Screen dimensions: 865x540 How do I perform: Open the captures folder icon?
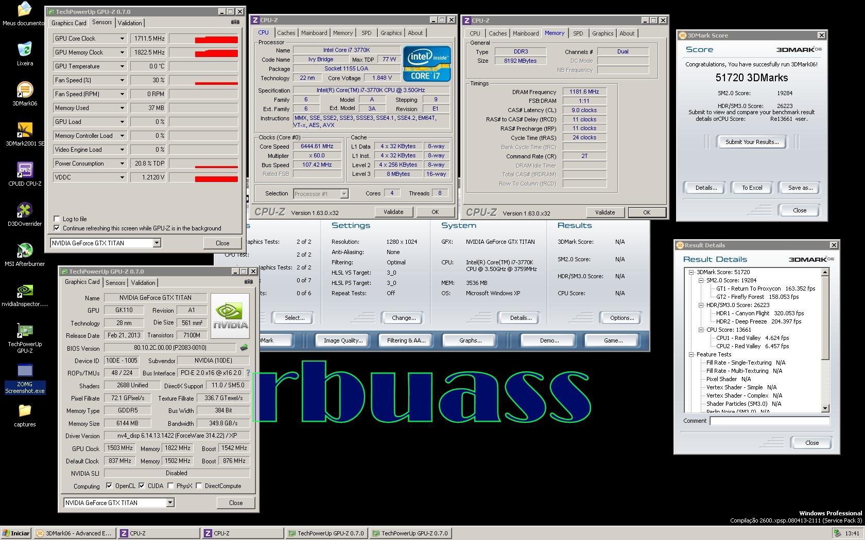25,415
